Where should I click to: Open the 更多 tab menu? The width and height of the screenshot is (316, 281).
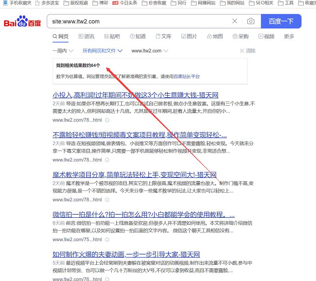pyautogui.click(x=289, y=36)
